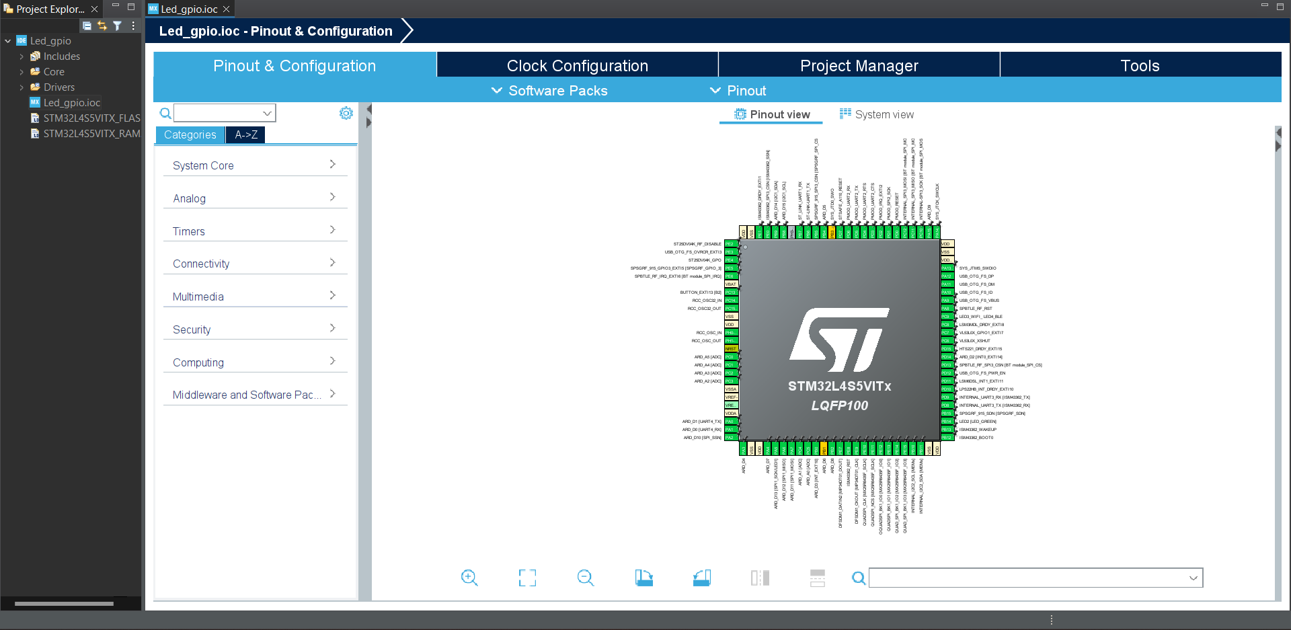The width and height of the screenshot is (1291, 630).
Task: Click the Best fit icon under the chip
Action: pyautogui.click(x=527, y=578)
